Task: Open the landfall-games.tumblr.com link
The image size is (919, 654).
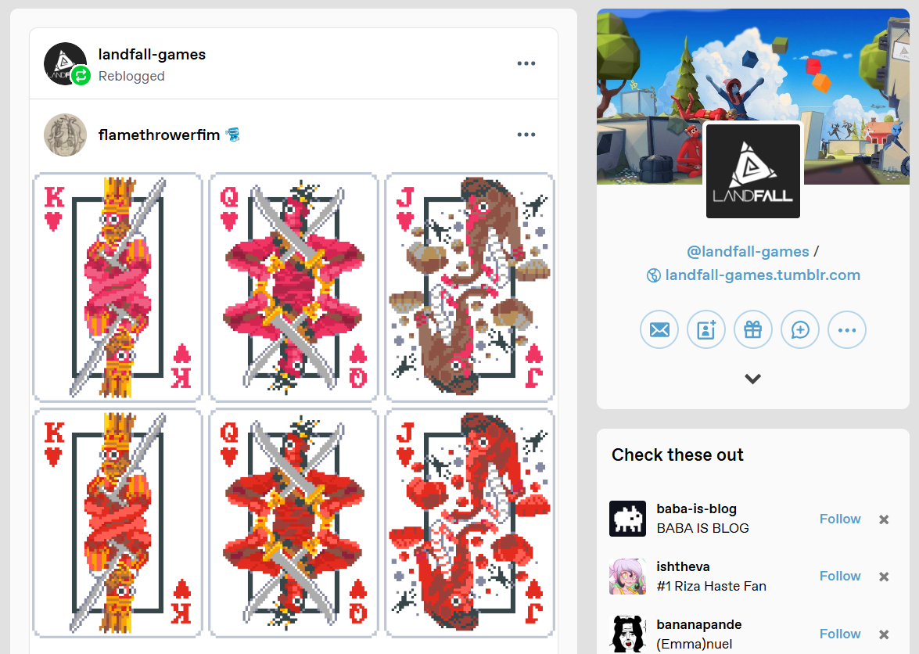Action: [x=762, y=275]
